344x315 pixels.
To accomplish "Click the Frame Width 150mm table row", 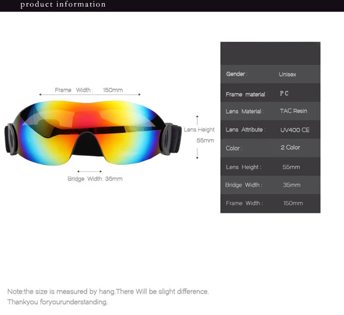I will coord(270,203).
